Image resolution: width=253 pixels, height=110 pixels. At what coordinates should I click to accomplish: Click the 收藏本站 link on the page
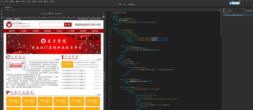click(17, 19)
